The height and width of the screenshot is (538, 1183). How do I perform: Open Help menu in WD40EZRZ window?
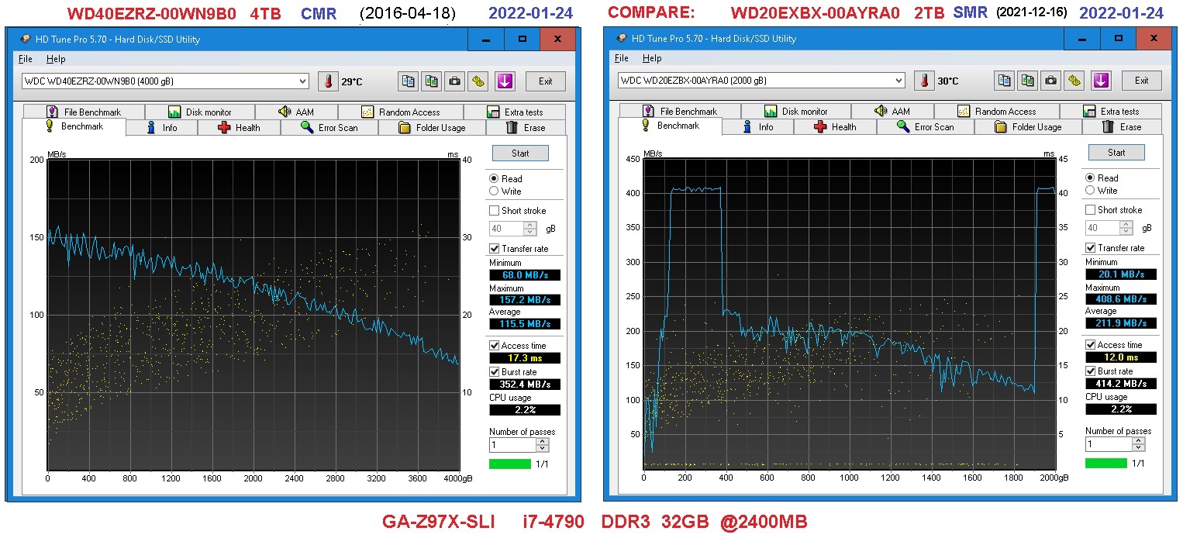tap(56, 59)
